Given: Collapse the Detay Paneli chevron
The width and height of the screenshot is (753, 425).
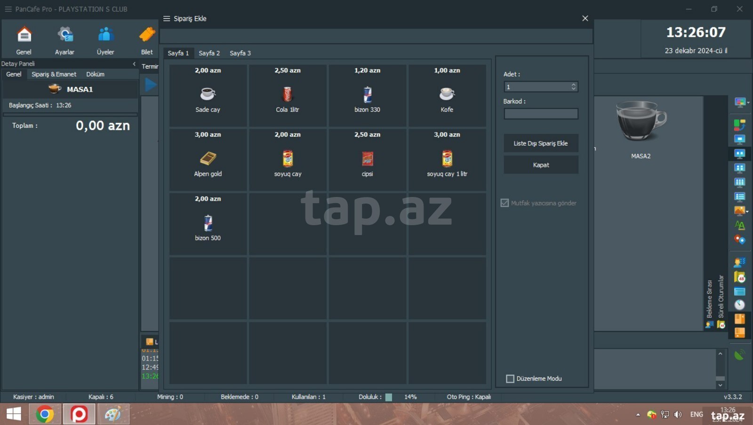Looking at the screenshot, I should click(x=134, y=63).
